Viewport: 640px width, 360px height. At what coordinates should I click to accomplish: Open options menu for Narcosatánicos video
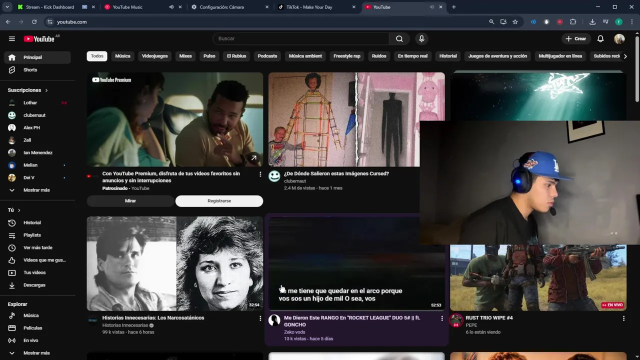pyautogui.click(x=260, y=318)
